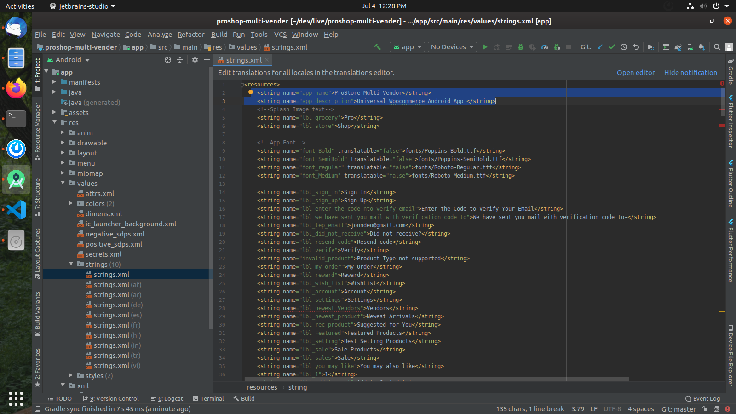Toggle the 7: Structure tool window
736x414 pixels.
click(x=38, y=197)
